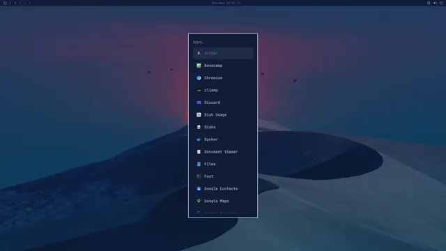446x251 pixels.
Task: Click the tray icon left of the volume icon
Action: tap(429, 3)
